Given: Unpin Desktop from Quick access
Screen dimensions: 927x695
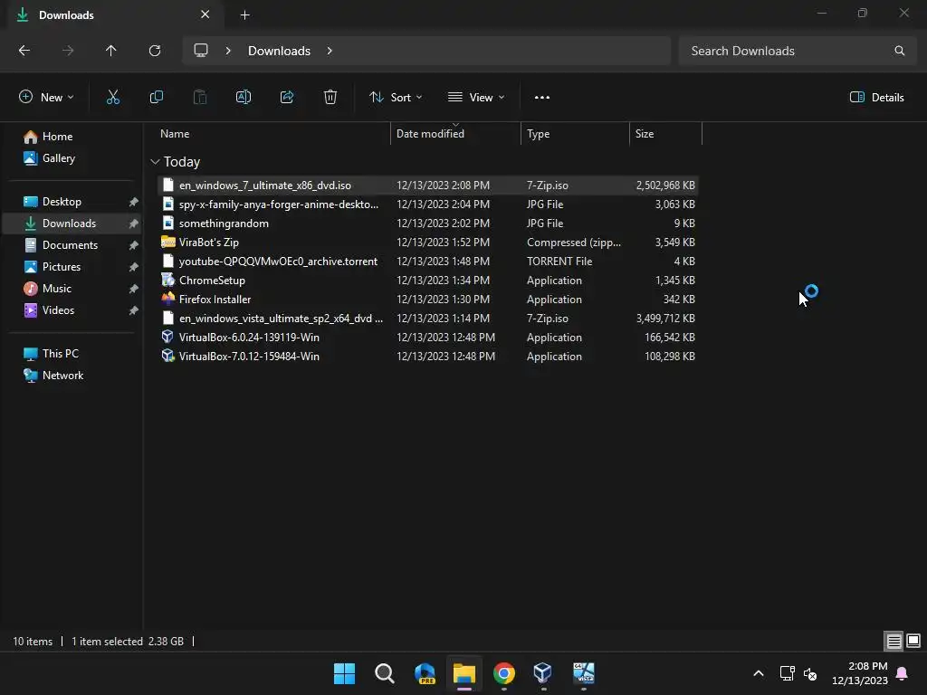Looking at the screenshot, I should coord(134,202).
